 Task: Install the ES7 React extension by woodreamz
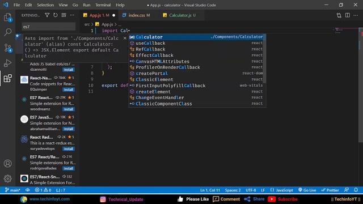tap(68, 109)
